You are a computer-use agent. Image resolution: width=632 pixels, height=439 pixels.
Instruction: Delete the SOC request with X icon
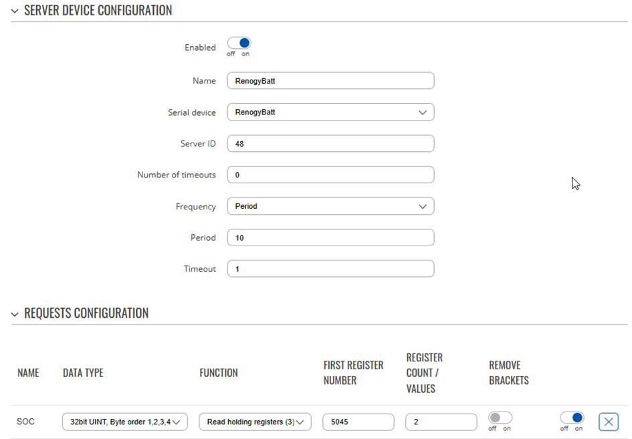608,422
